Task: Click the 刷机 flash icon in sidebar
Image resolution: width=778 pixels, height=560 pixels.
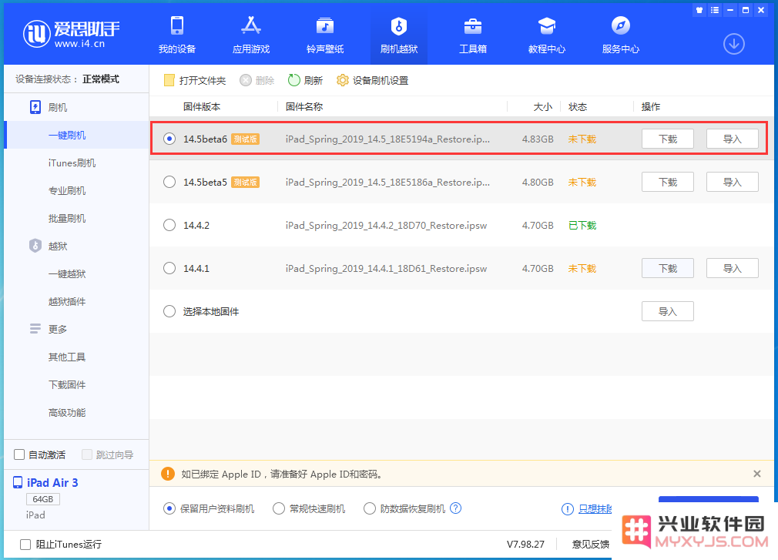Action: (x=35, y=107)
